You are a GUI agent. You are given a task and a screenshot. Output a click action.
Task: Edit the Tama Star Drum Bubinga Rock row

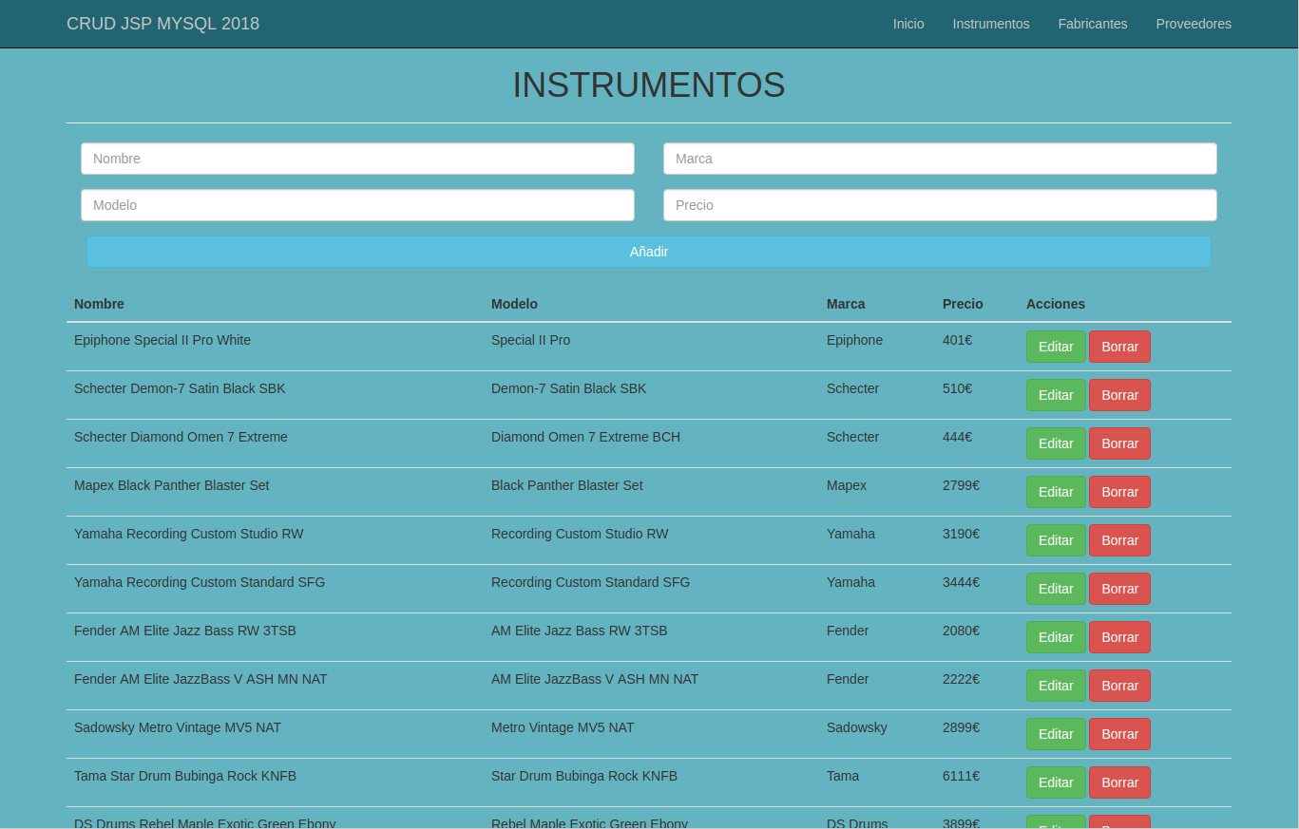pyautogui.click(x=1056, y=782)
